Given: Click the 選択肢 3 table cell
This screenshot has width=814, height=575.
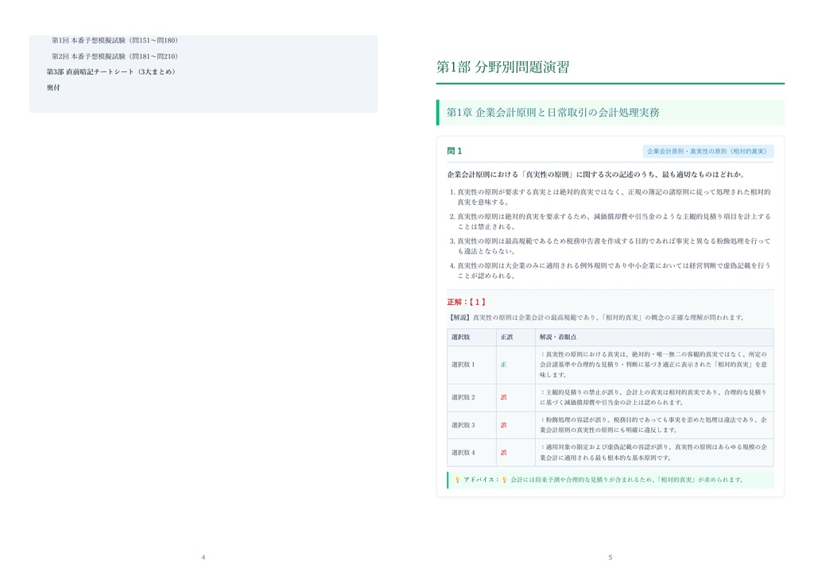Looking at the screenshot, I should (471, 425).
